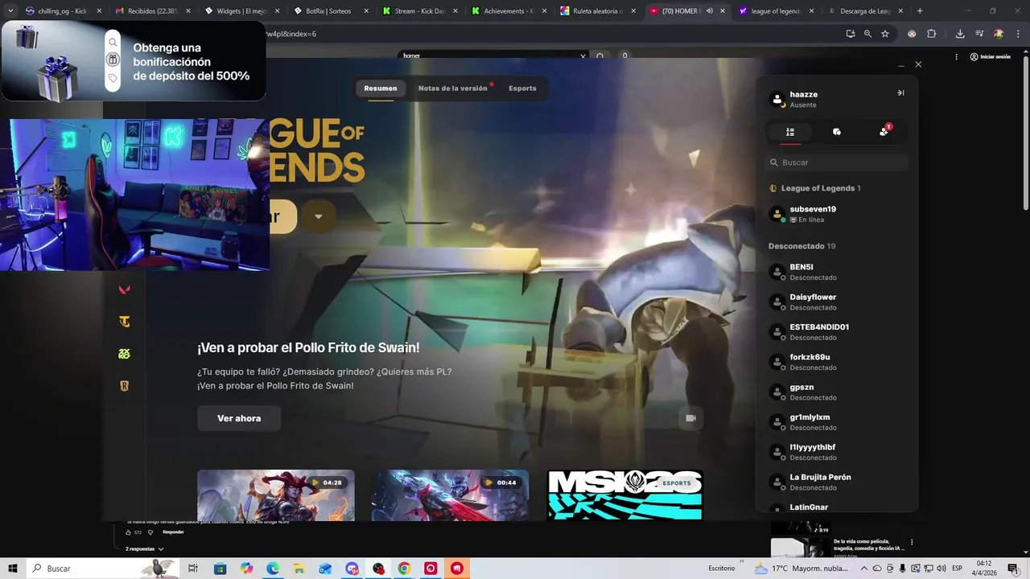Open YouTube three-dot settings menu
Viewport: 1030px width, 579px height.
956,56
